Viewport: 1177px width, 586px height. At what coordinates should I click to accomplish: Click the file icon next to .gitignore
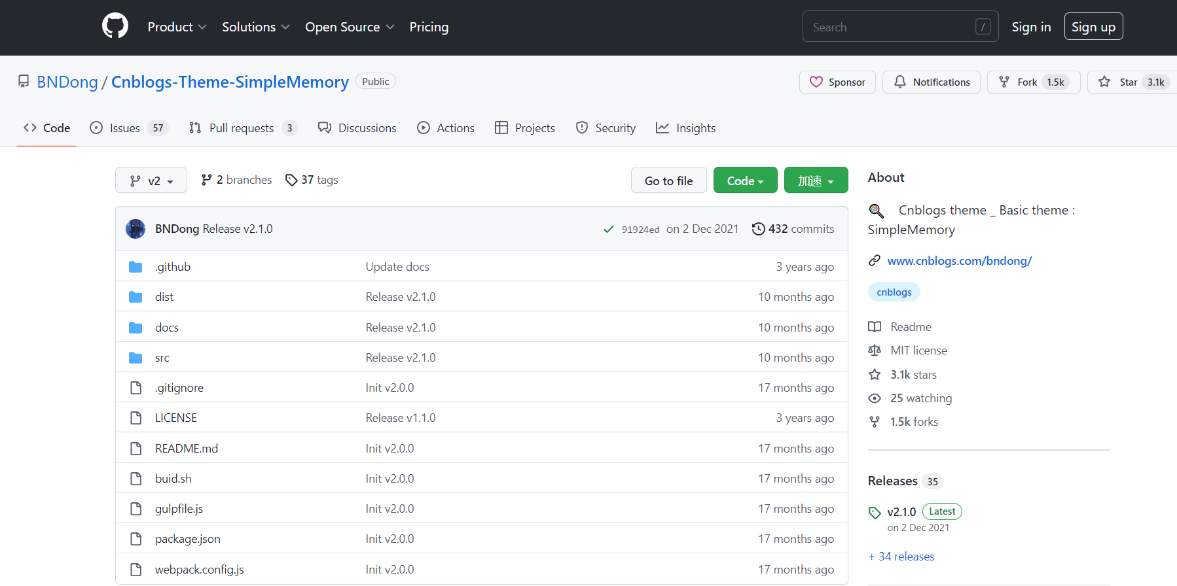[x=136, y=388]
